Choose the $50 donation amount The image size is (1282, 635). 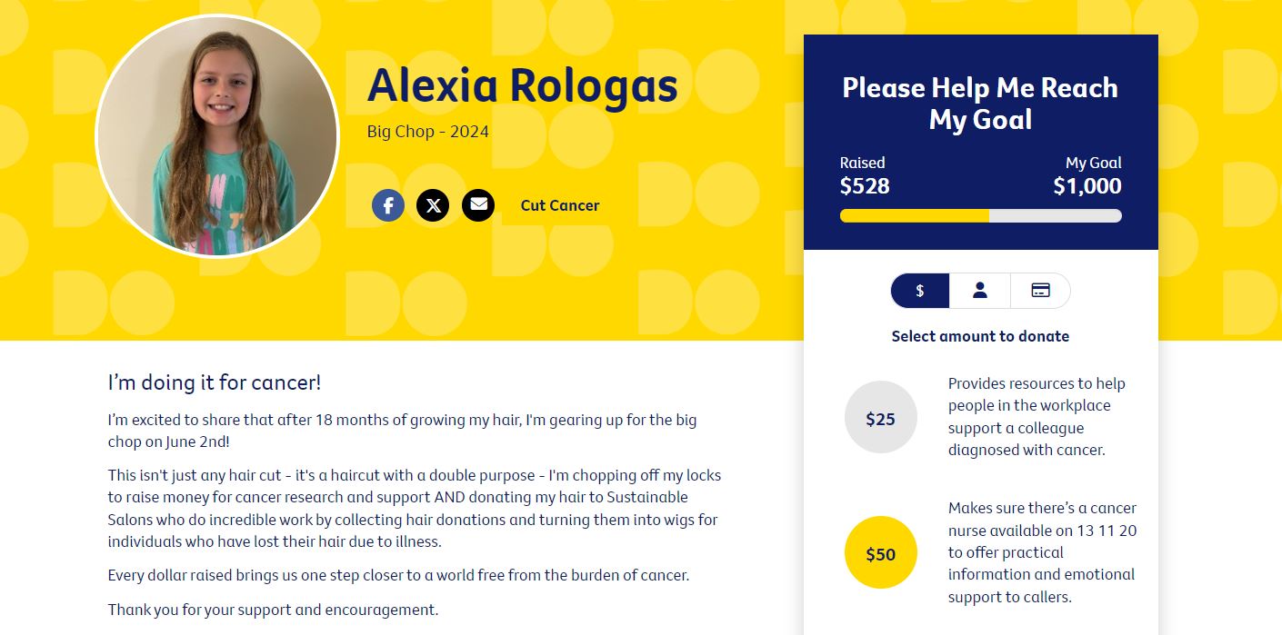click(880, 552)
